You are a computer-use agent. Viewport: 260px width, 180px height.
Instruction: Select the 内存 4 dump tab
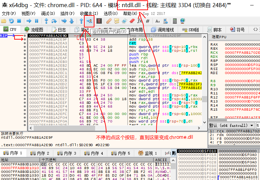tap(94, 153)
